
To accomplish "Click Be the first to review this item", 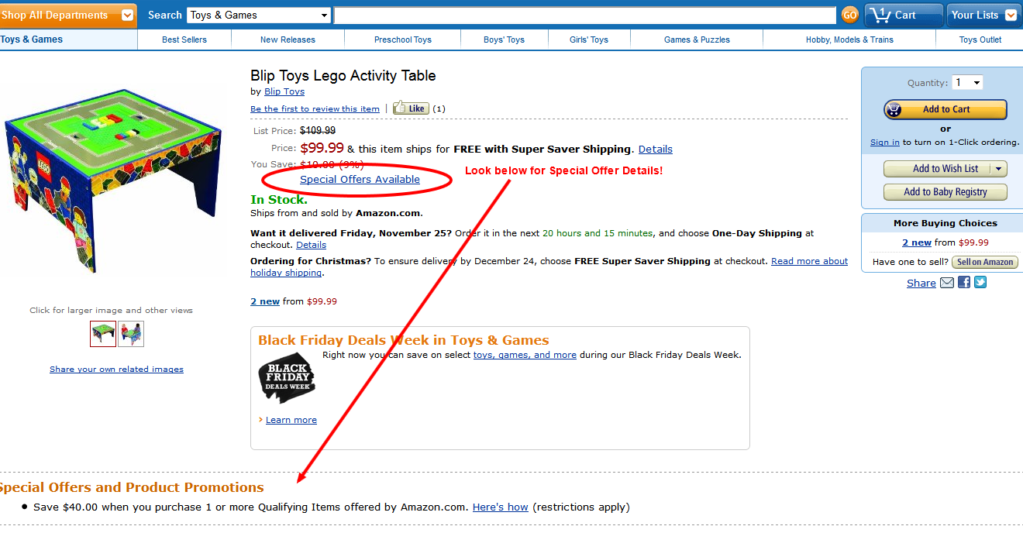I will (315, 108).
